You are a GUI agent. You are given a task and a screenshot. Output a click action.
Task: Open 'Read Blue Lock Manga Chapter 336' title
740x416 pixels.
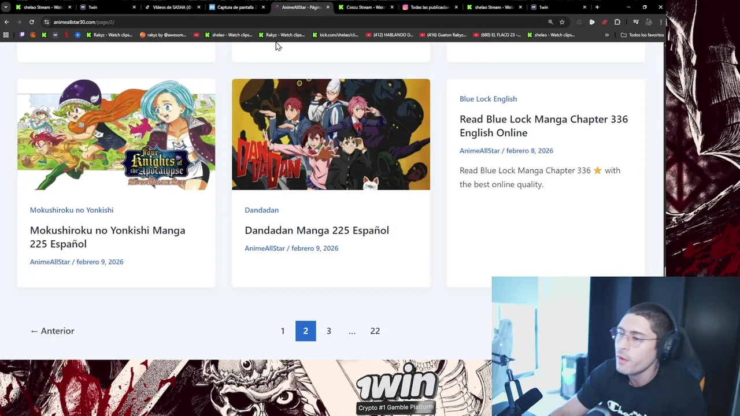click(x=543, y=125)
